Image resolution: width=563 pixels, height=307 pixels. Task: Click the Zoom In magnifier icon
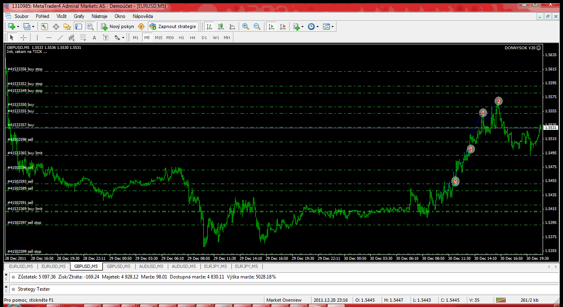click(246, 26)
